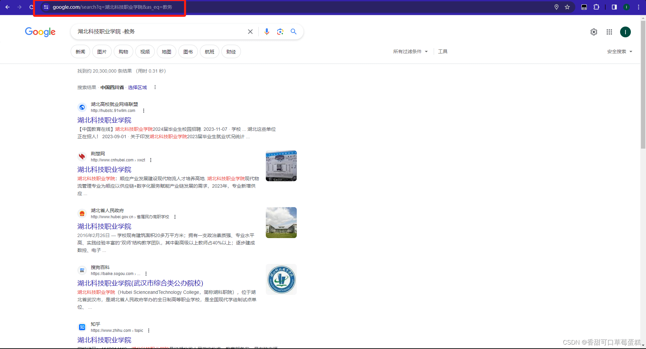Expand the 所有过滤条件 dropdown
The width and height of the screenshot is (646, 349).
[x=410, y=51]
